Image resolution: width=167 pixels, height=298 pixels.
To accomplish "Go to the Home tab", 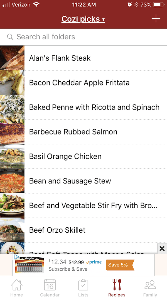I will point(17,288).
